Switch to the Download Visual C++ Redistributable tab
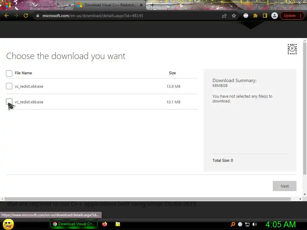307x230 pixels. coord(110,5)
